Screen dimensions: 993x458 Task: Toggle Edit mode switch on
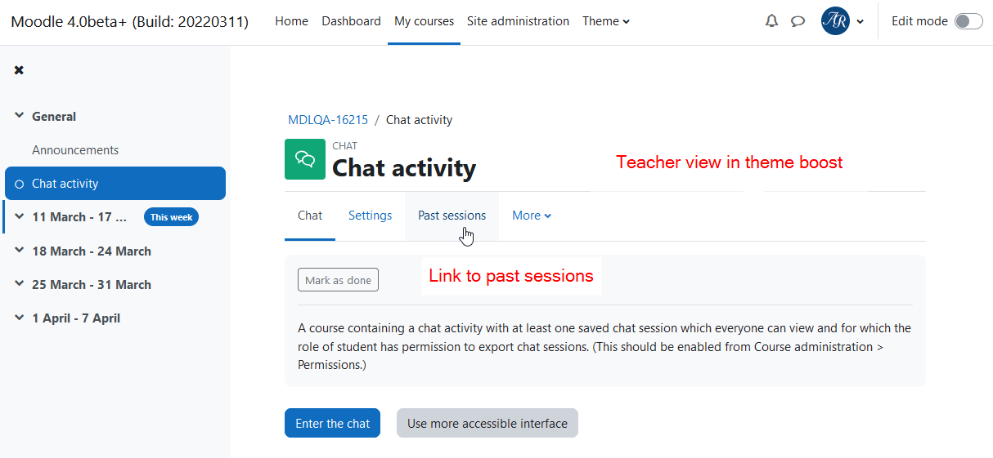tap(968, 21)
